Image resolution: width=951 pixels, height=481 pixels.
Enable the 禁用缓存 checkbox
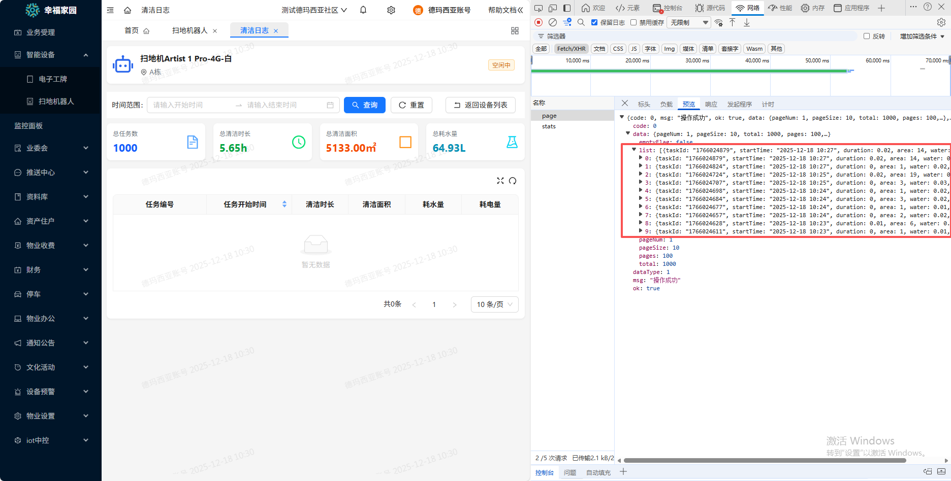pos(633,22)
